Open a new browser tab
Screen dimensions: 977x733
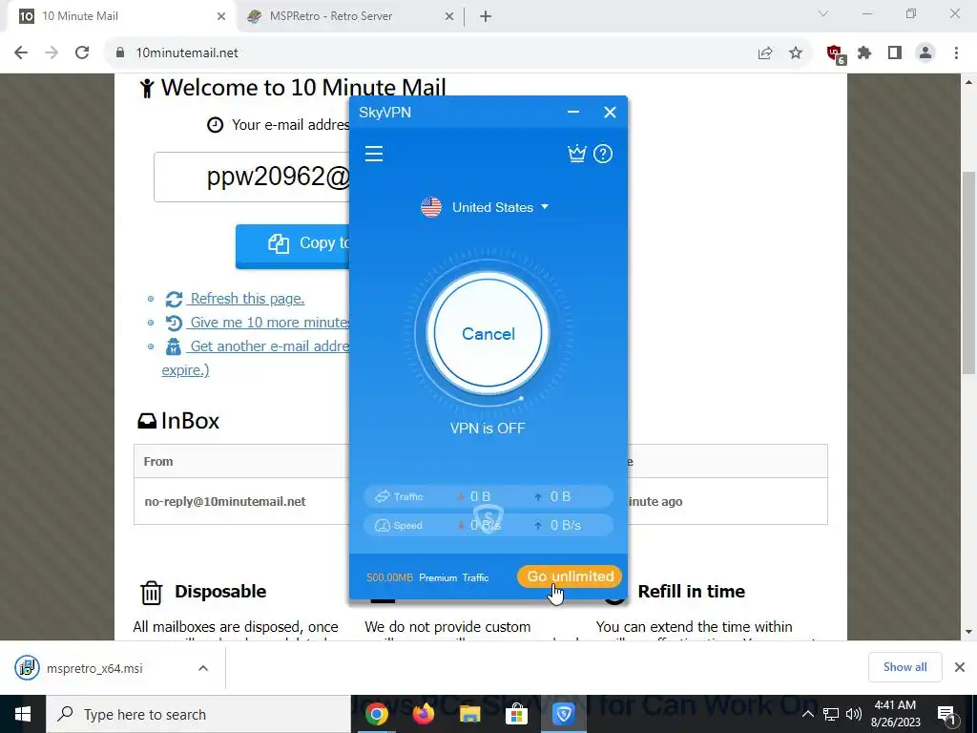click(486, 16)
